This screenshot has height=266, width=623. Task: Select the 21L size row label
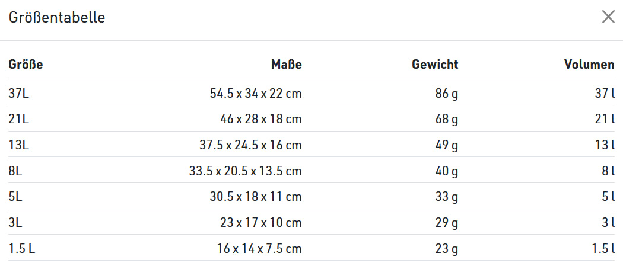pos(18,119)
